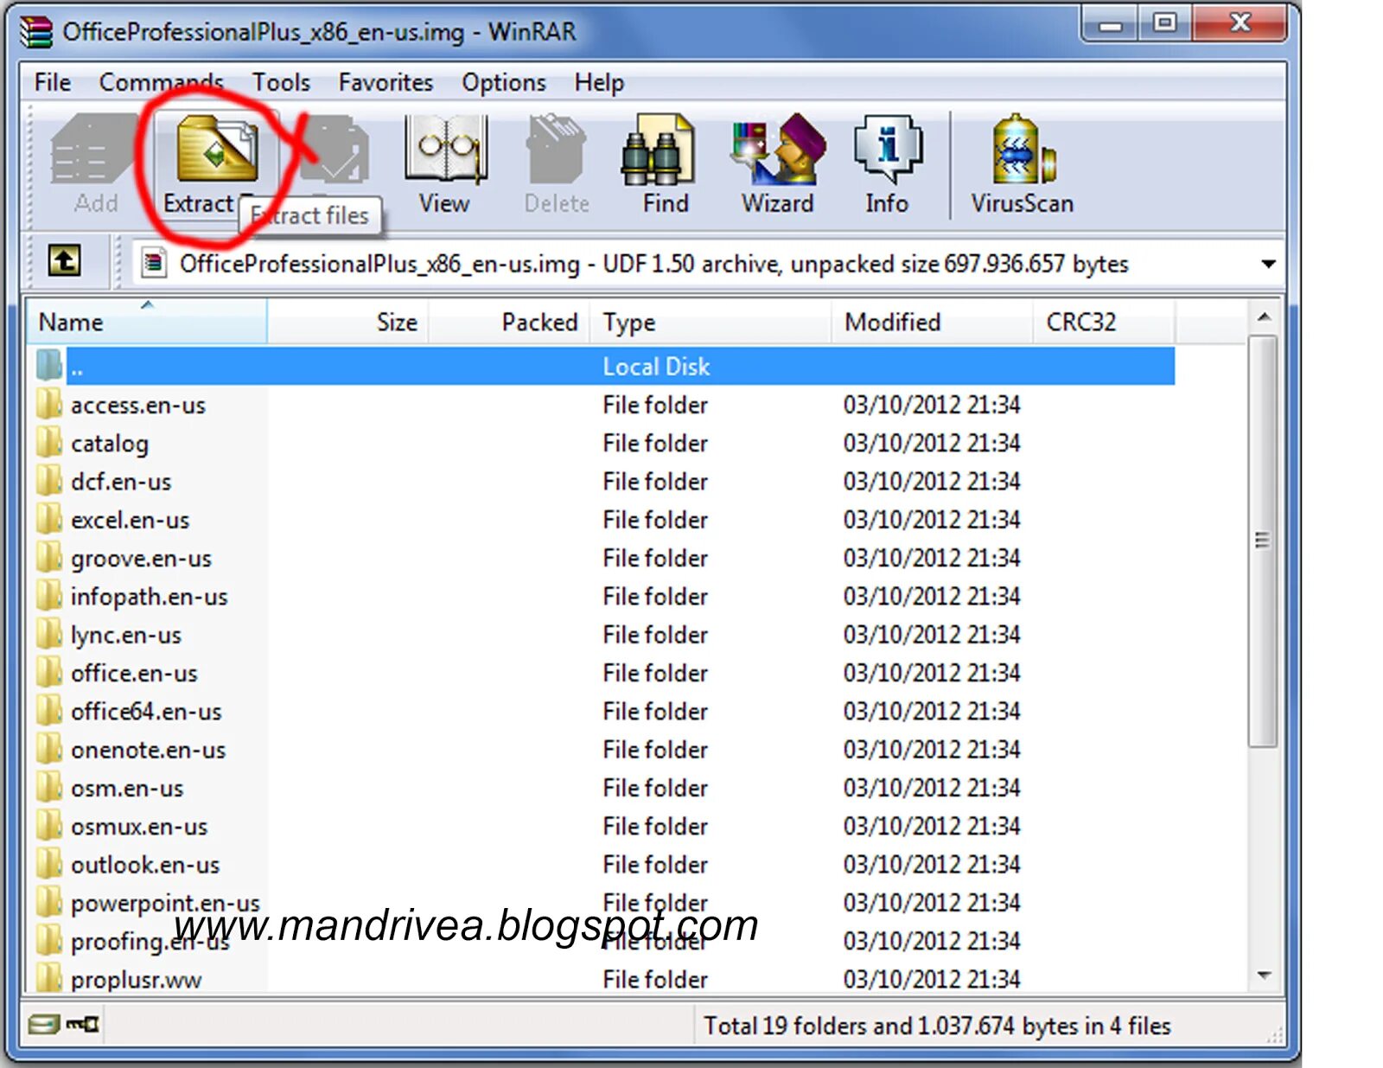The height and width of the screenshot is (1068, 1383).
Task: Select the lync.en-us folder icon
Action: pyautogui.click(x=49, y=634)
